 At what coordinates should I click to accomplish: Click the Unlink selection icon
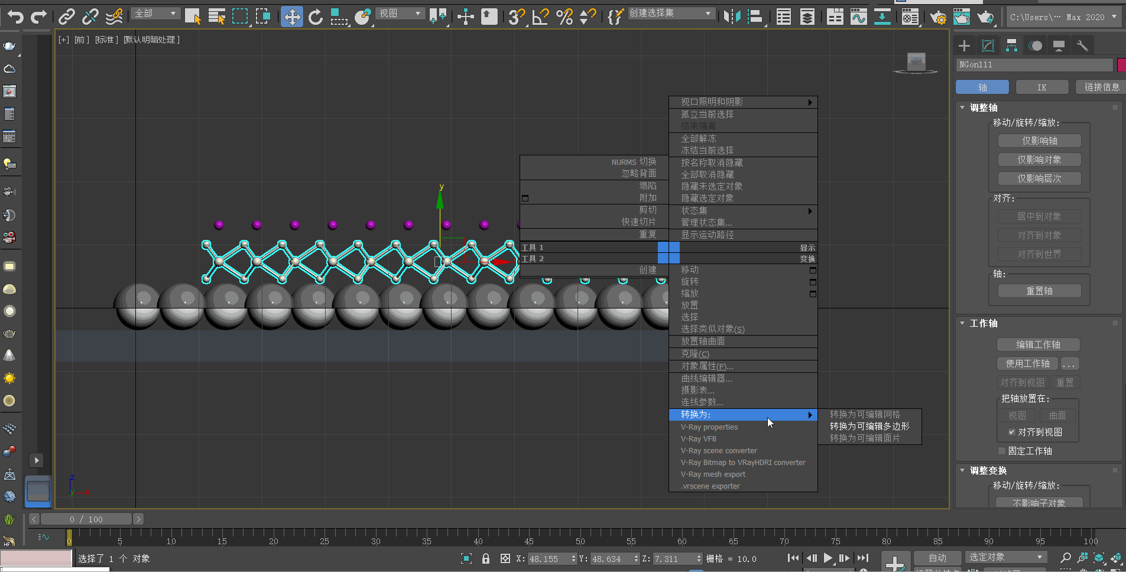tap(90, 17)
